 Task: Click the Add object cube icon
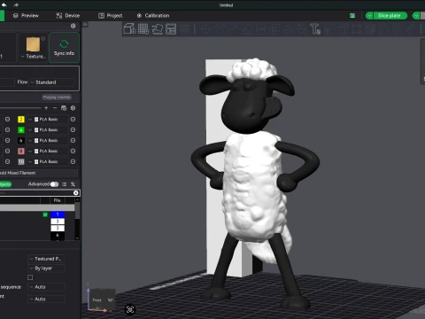129,29
